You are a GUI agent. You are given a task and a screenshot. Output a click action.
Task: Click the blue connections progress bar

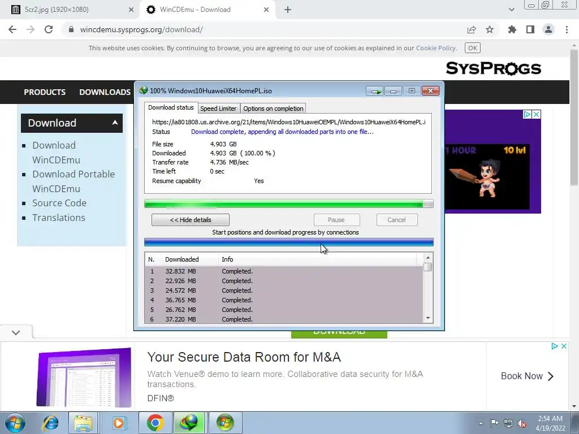pos(289,242)
